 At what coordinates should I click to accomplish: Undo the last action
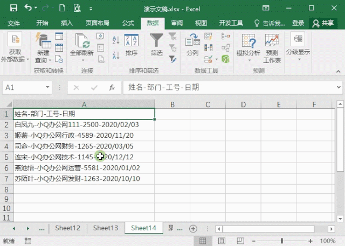[28, 8]
